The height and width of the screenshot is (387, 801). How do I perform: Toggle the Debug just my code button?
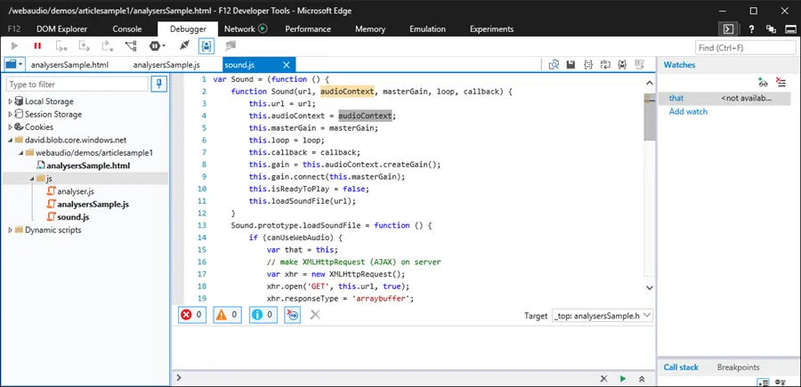[206, 46]
